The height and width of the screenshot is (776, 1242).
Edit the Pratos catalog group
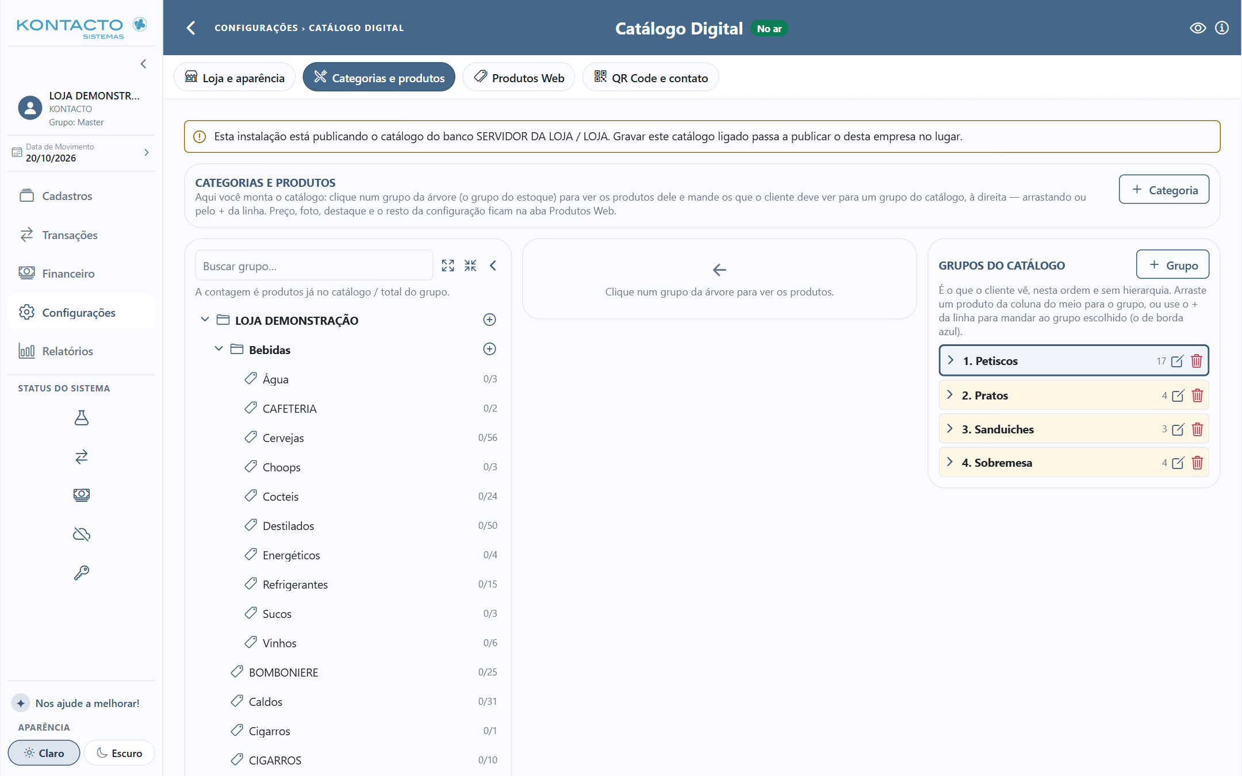[x=1178, y=395]
